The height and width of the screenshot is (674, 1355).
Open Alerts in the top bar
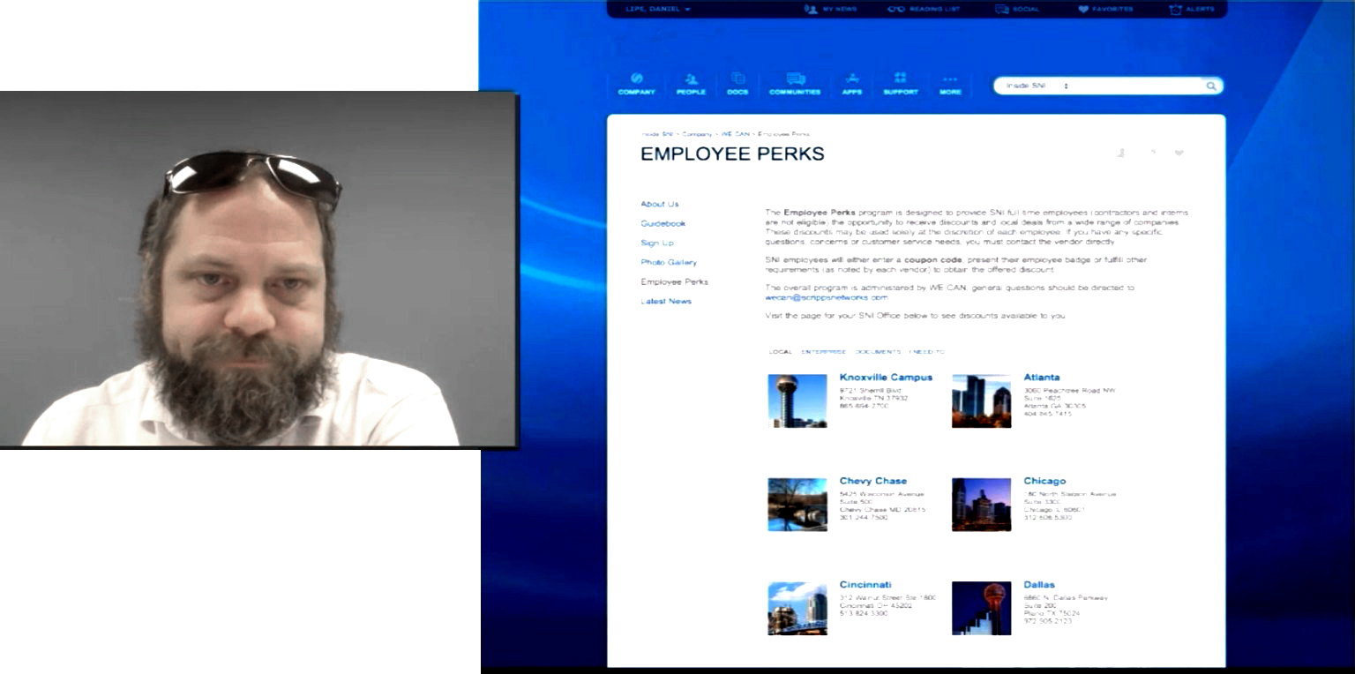click(1191, 9)
